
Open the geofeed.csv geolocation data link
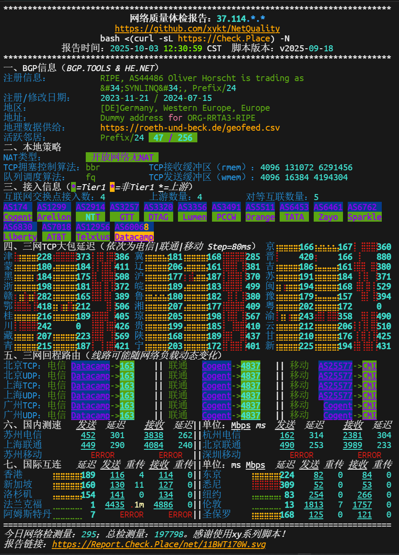click(x=190, y=128)
